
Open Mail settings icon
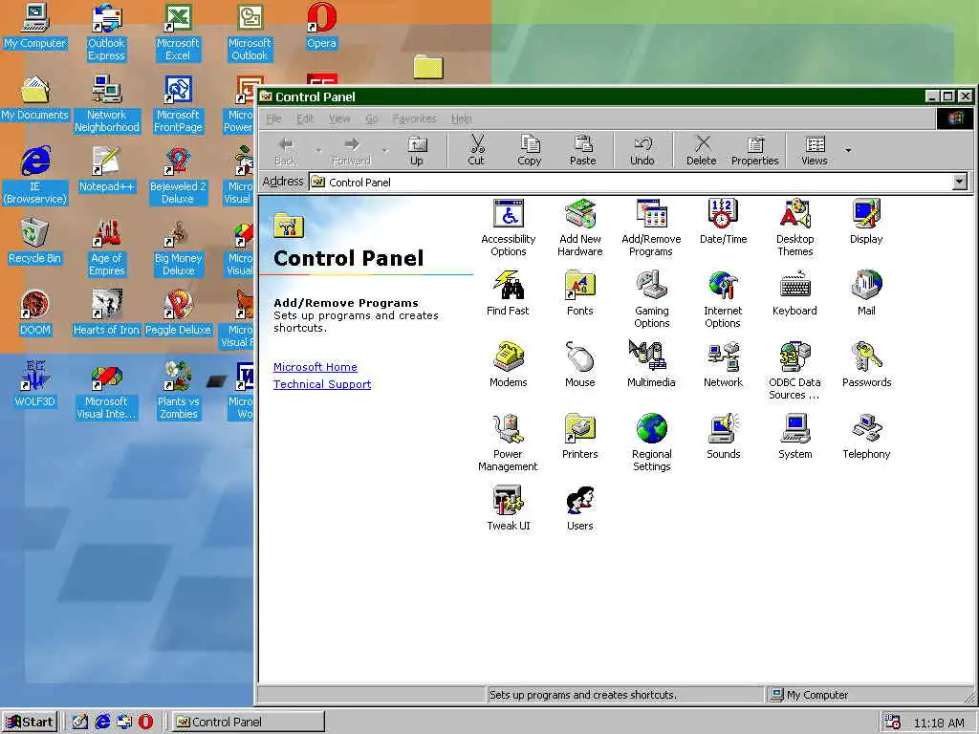click(x=866, y=293)
